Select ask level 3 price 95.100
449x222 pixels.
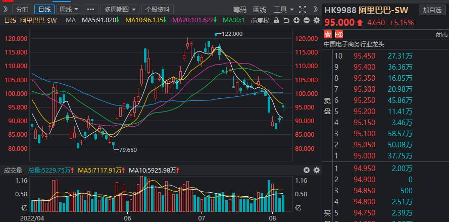[x=364, y=134]
